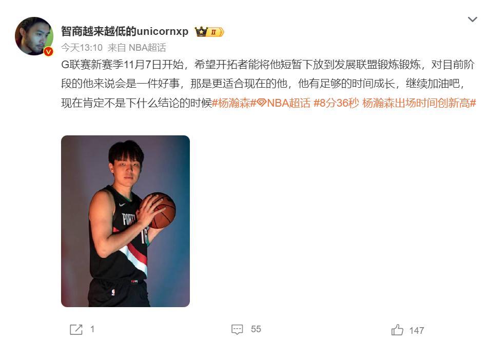Open the NBA超话 source link
The width and height of the screenshot is (488, 342).
pos(147,48)
